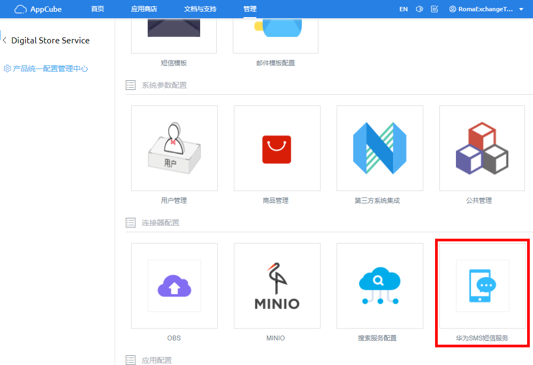Viewport: 533px width, 365px height.
Task: Click the 邮件模板配置 label
Action: tap(276, 63)
